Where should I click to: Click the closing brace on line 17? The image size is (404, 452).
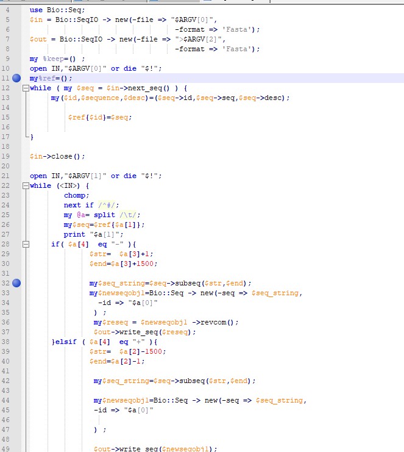coord(32,137)
